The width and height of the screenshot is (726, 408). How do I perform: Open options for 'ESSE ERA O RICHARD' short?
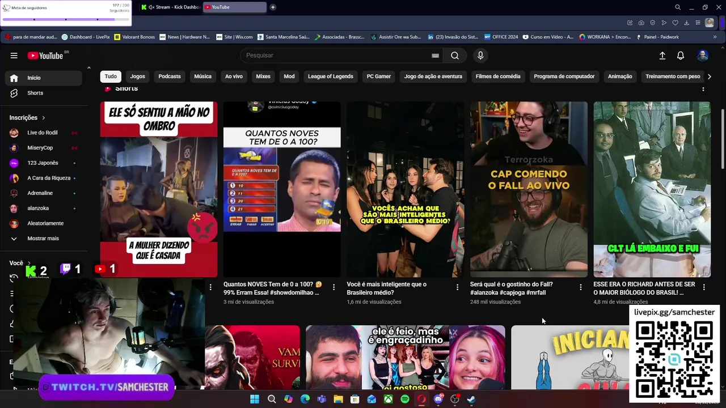click(x=704, y=287)
